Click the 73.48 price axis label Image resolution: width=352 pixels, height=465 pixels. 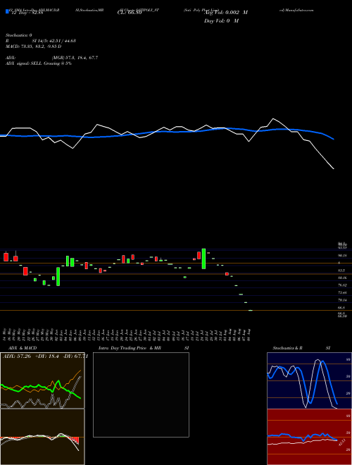pos(343,292)
